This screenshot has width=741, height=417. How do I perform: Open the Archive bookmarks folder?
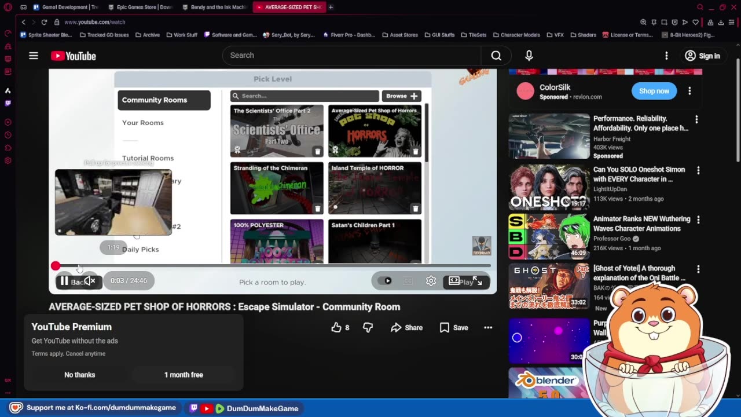148,35
